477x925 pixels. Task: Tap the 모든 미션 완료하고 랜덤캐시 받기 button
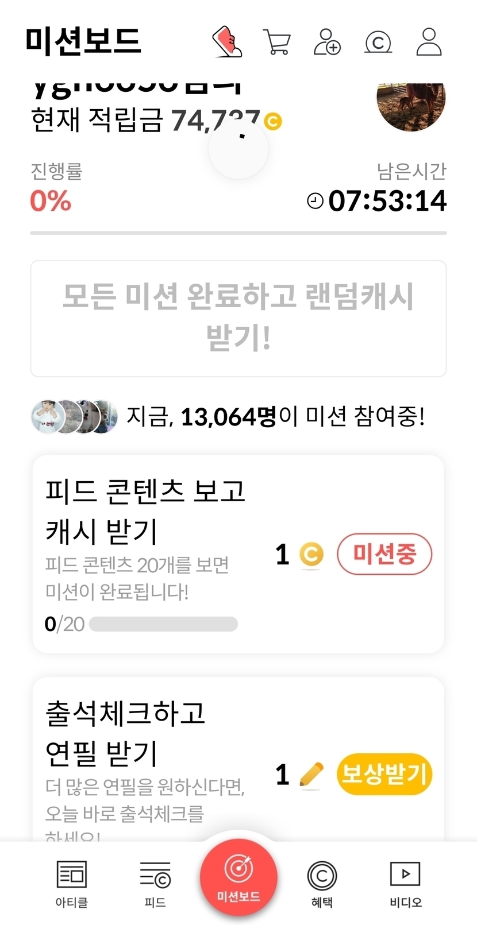[x=238, y=318]
